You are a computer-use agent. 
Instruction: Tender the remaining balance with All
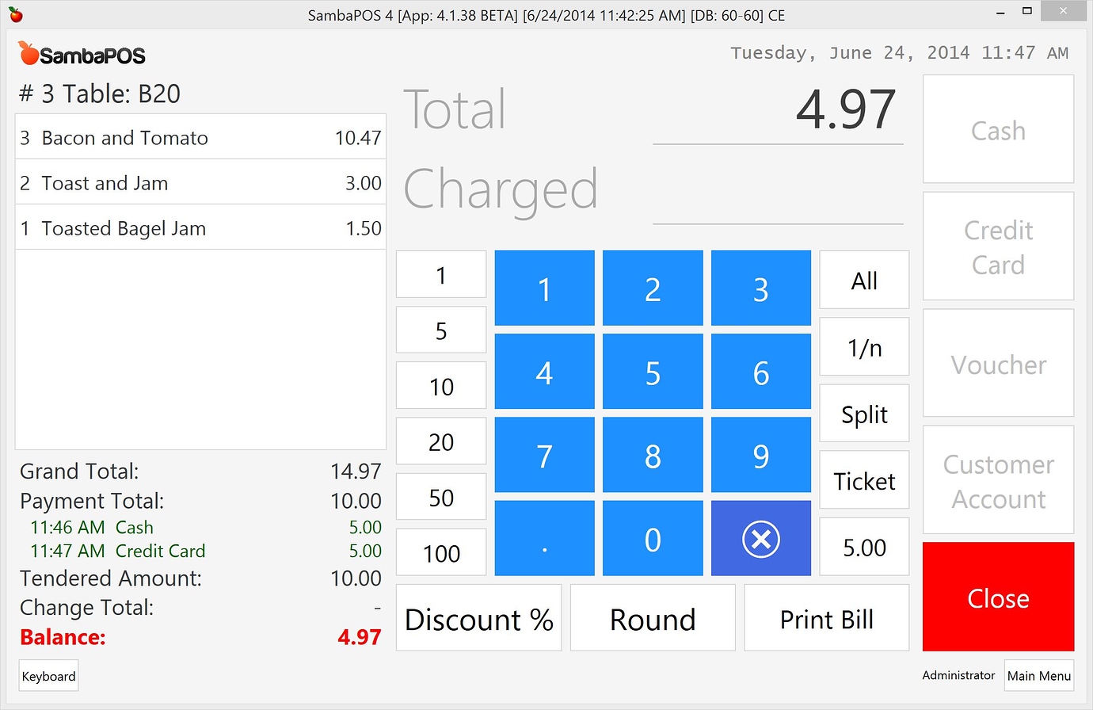(864, 280)
